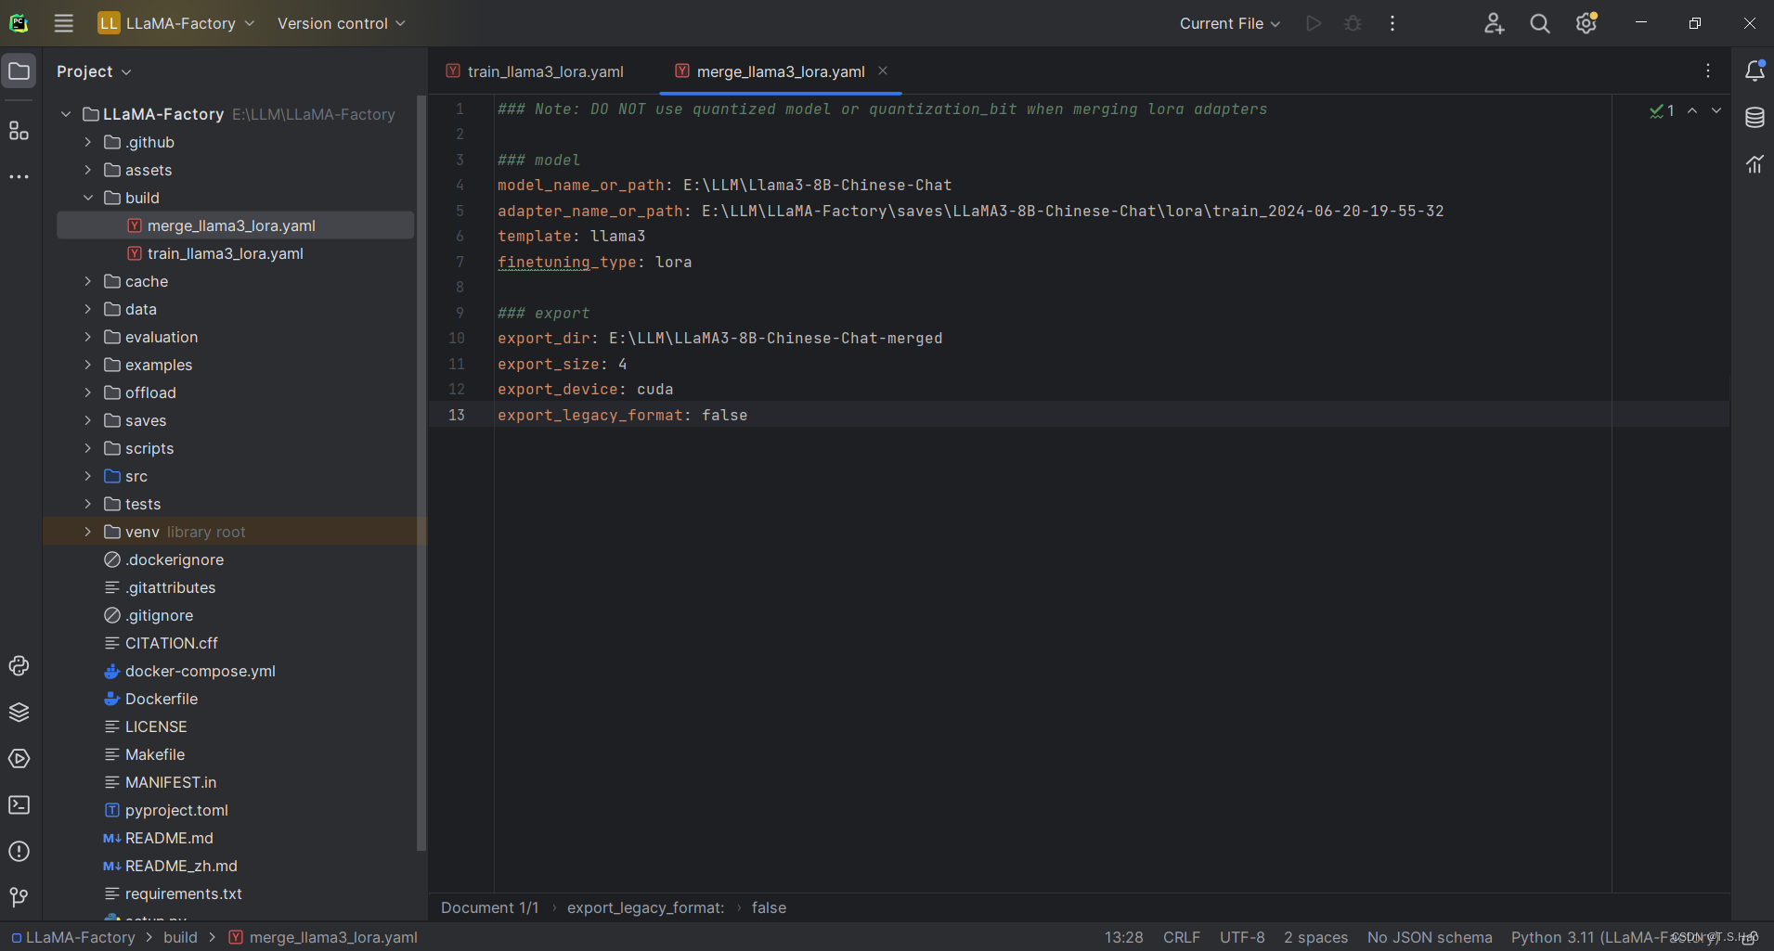Viewport: 1774px width, 951px height.
Task: Click LLaMA-Factory in the navigation bar
Action: [73, 937]
